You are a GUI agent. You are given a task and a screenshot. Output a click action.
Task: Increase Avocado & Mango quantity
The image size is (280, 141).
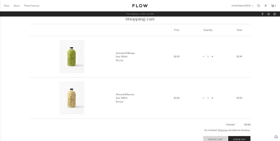pyautogui.click(x=212, y=57)
